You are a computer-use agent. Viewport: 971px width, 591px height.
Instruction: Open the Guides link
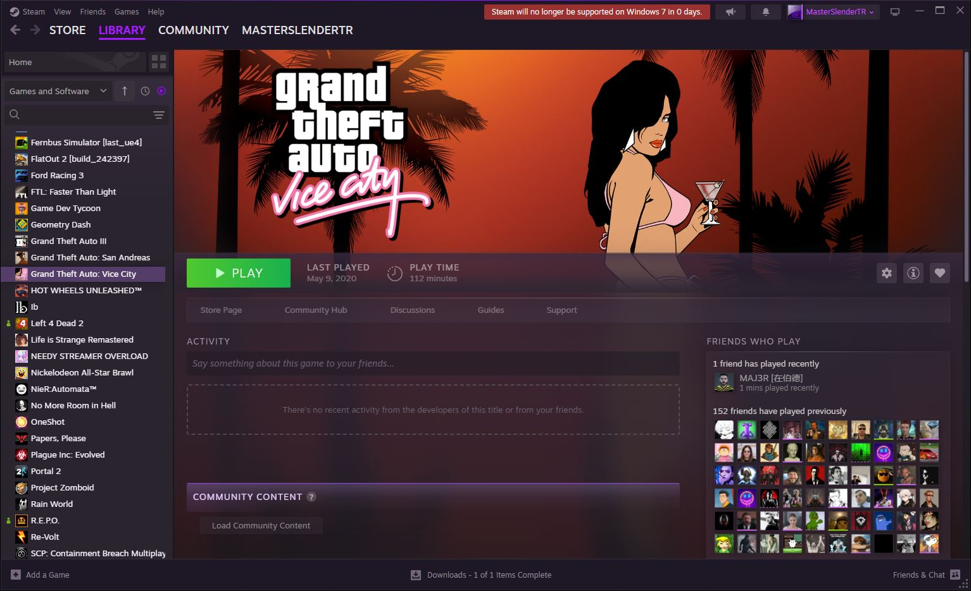point(491,310)
